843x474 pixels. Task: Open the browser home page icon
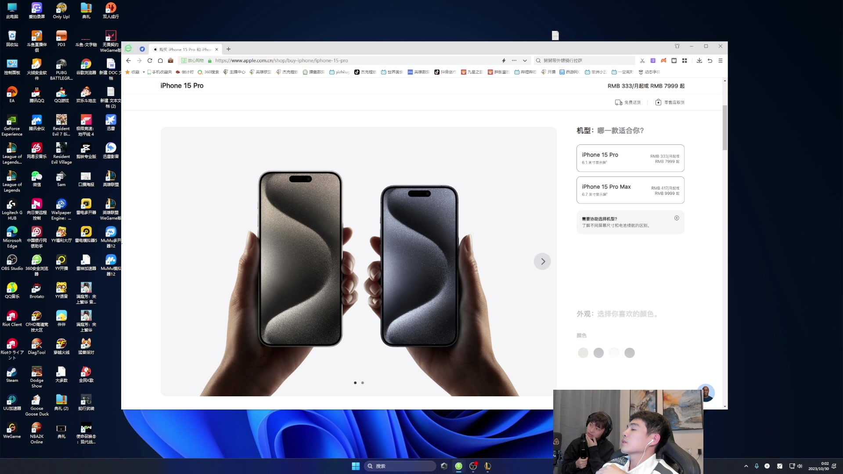coord(160,61)
